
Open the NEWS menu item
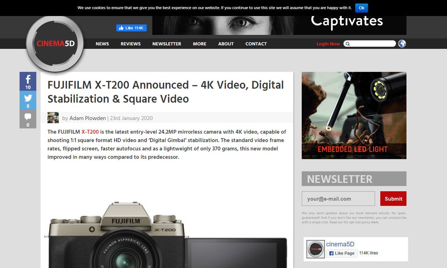(102, 44)
